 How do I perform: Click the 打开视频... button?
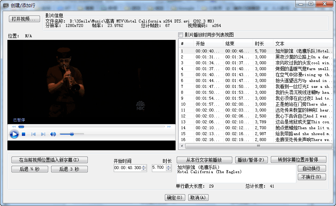[x=24, y=19]
